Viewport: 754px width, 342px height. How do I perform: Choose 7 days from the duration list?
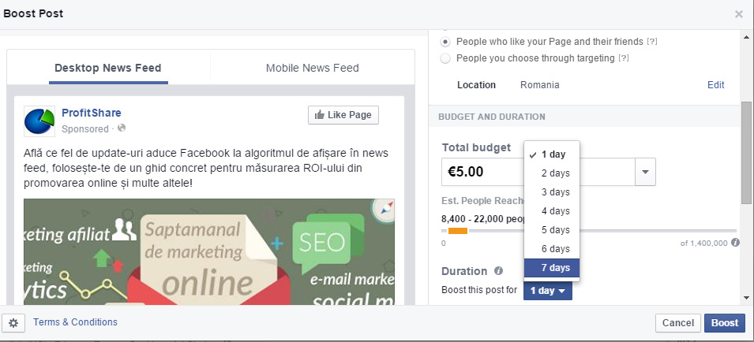[x=552, y=268]
